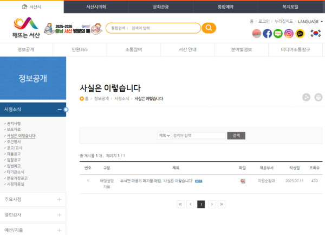Click the 통합검색 input field
This screenshot has width=325, height=235.
tap(153, 28)
